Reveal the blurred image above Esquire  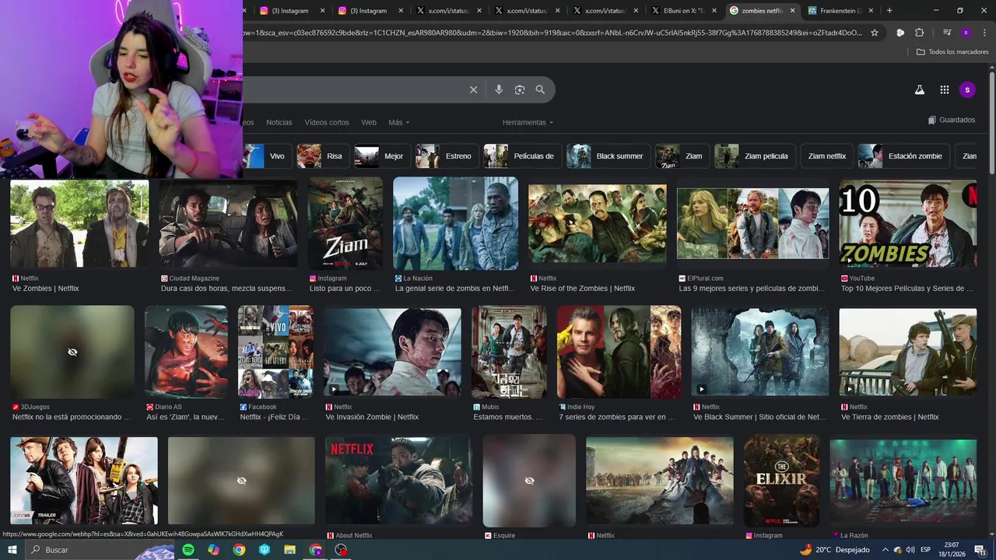529,481
